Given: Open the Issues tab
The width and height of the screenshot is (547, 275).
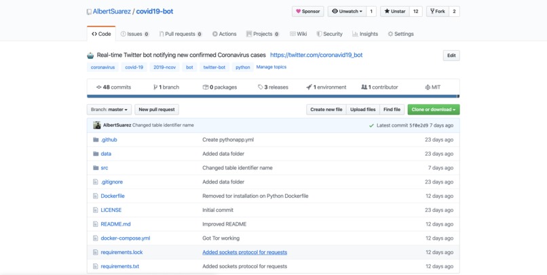Looking at the screenshot, I should 134,34.
